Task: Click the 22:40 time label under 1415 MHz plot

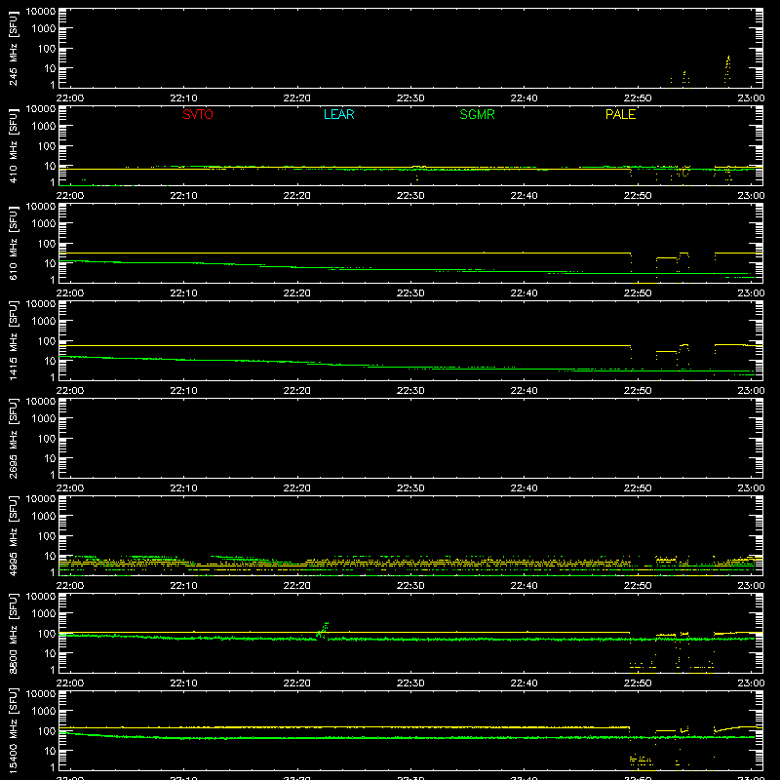Action: pos(524,391)
